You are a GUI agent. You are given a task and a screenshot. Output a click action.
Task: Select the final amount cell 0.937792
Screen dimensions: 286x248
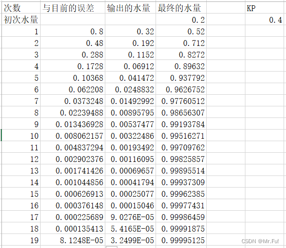[x=181, y=77]
